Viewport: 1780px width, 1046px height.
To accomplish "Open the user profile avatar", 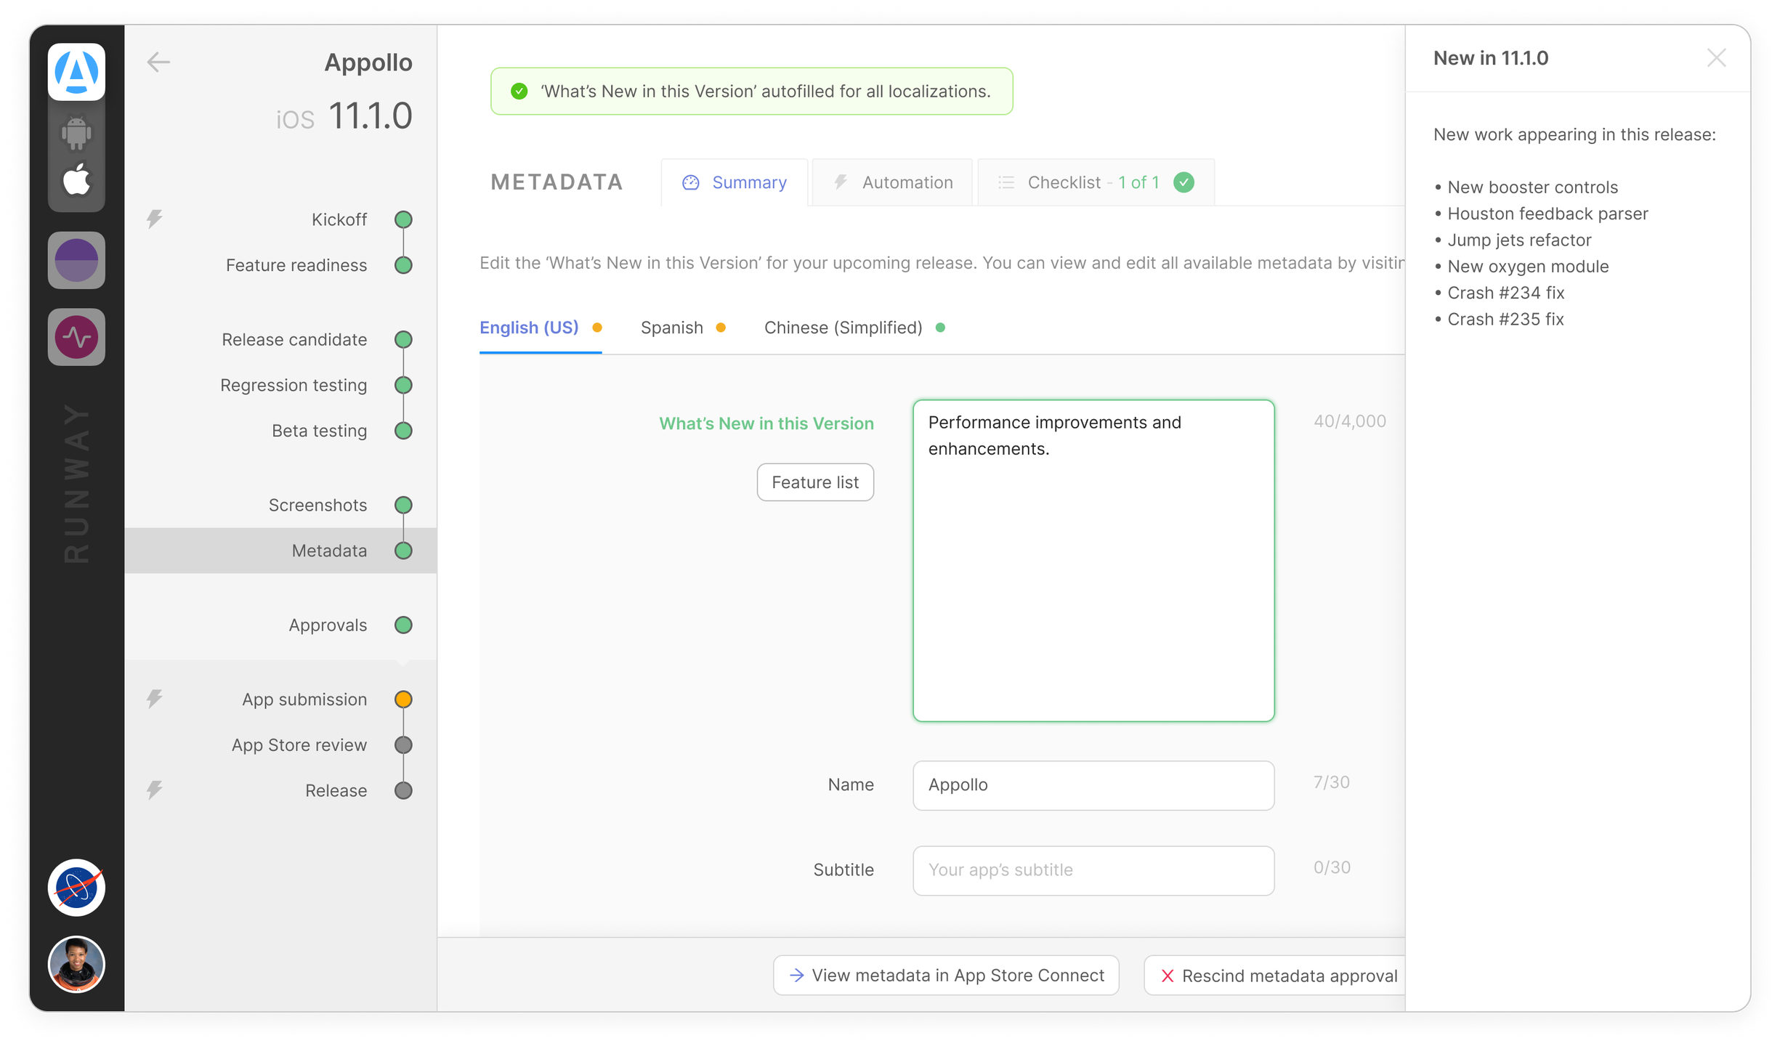I will coord(76,964).
